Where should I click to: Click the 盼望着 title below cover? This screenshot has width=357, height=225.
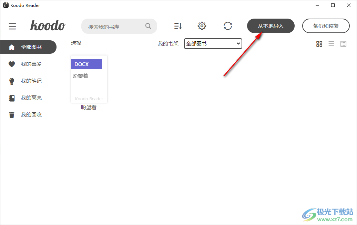click(89, 107)
